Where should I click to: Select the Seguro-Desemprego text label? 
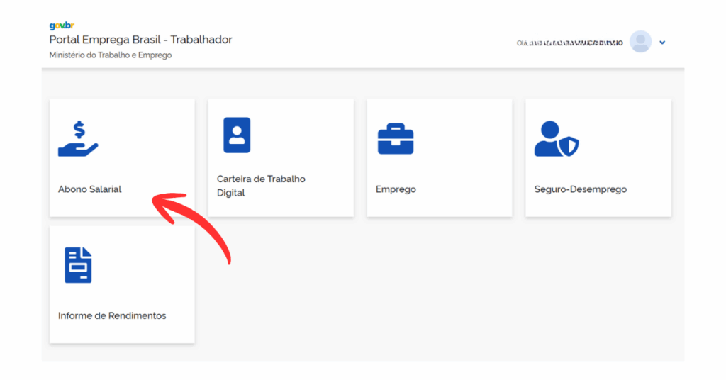(580, 189)
